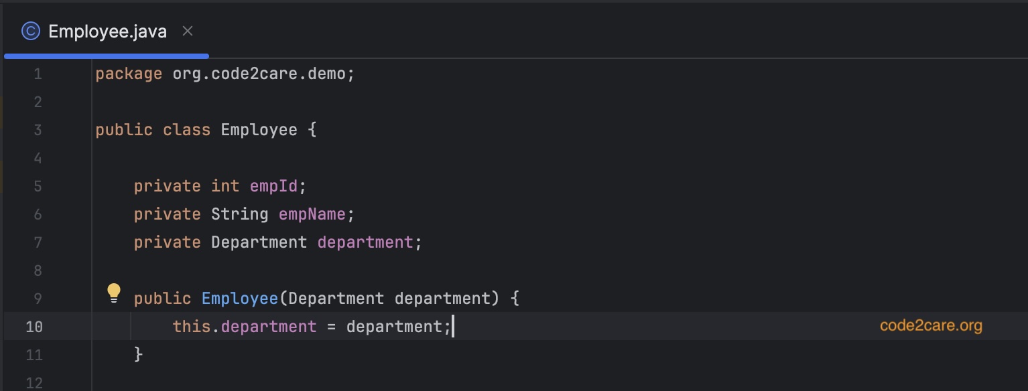1028x391 pixels.
Task: Click the Employee constructor name on line 9
Action: point(239,299)
